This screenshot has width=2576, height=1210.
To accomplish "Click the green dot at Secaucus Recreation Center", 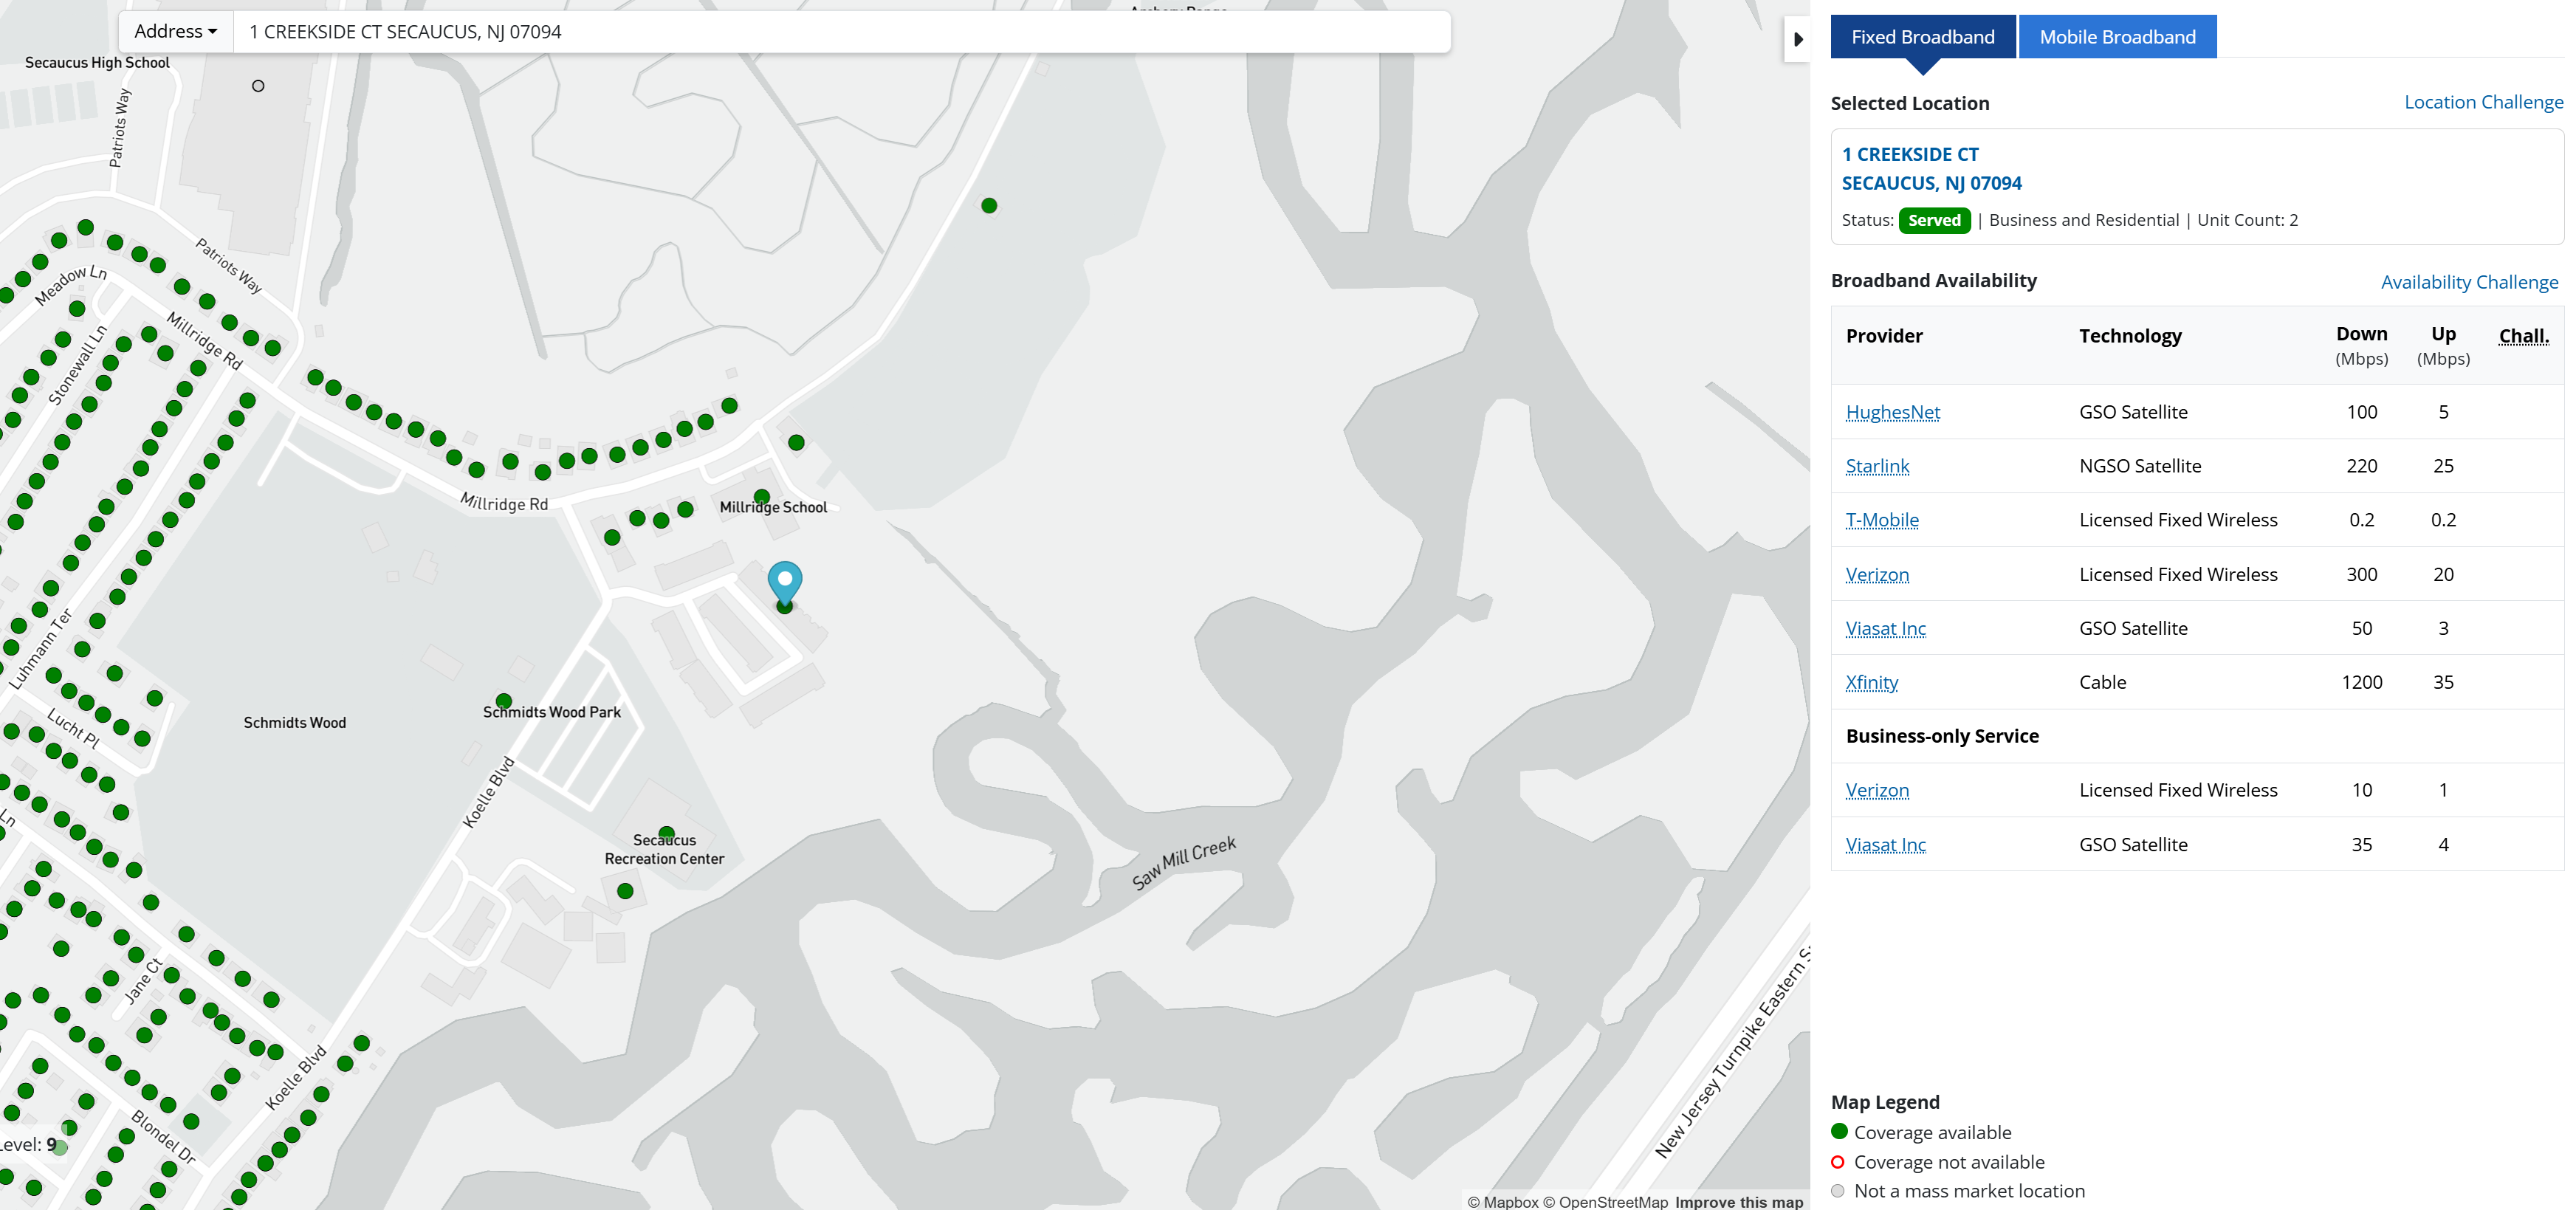I will (666, 832).
